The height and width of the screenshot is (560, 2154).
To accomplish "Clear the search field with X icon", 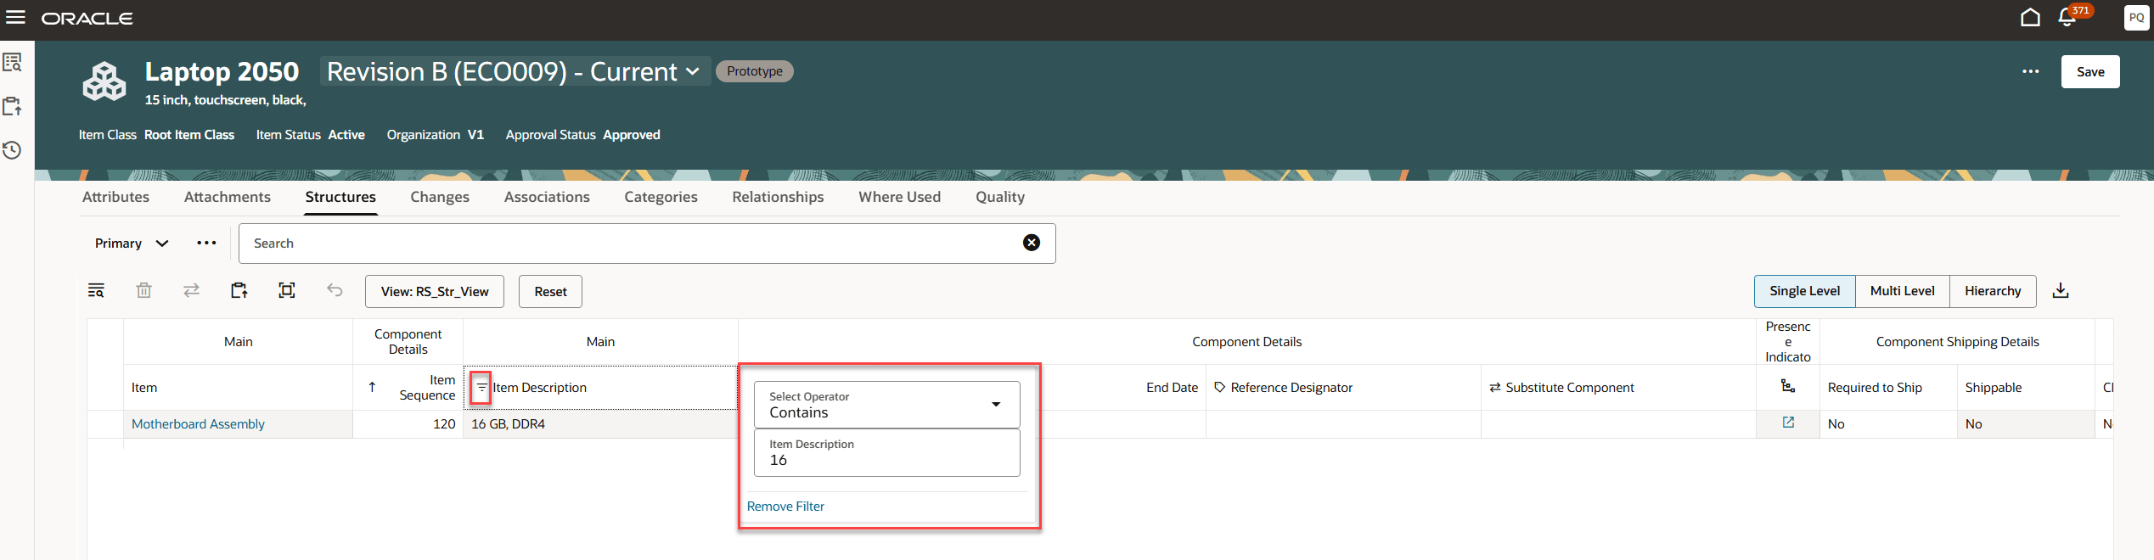I will tap(1032, 243).
